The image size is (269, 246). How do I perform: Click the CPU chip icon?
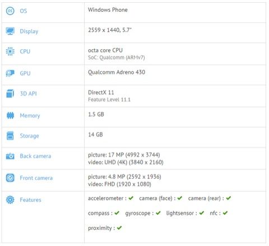10,51
